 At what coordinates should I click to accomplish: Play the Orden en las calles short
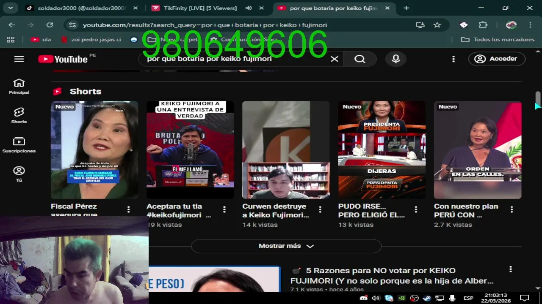(478, 150)
